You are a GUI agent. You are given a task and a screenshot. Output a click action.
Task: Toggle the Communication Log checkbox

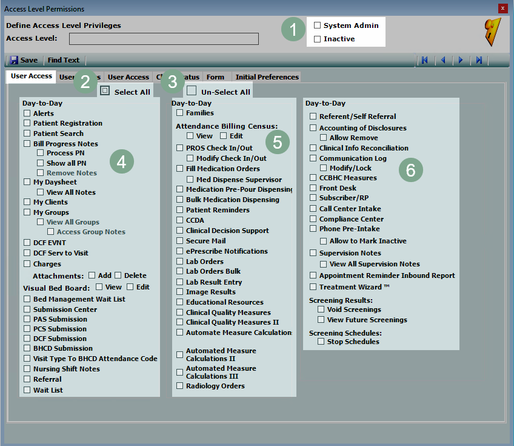point(313,158)
